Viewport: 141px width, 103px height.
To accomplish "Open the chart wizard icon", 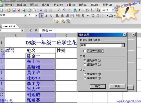I will (98, 10).
